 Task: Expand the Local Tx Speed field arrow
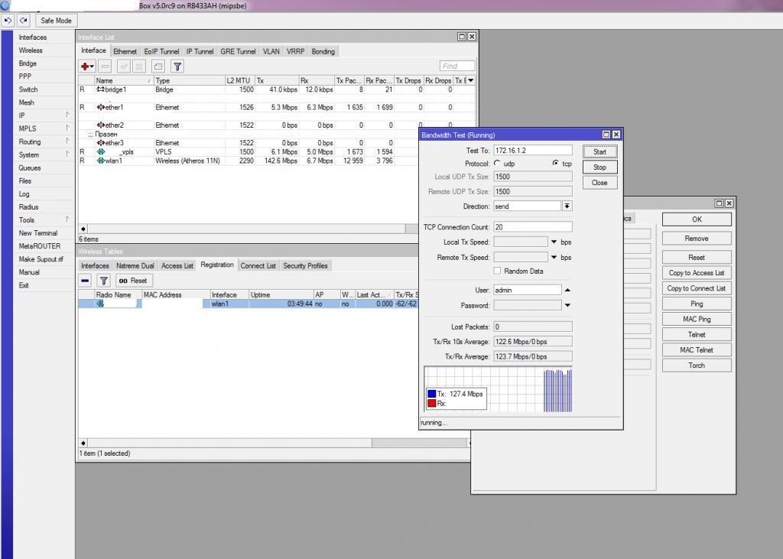554,242
